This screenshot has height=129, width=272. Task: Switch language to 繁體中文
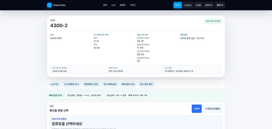coord(220,5)
